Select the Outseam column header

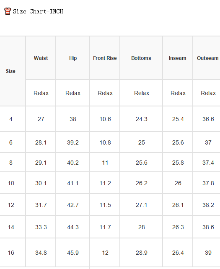[x=208, y=58]
